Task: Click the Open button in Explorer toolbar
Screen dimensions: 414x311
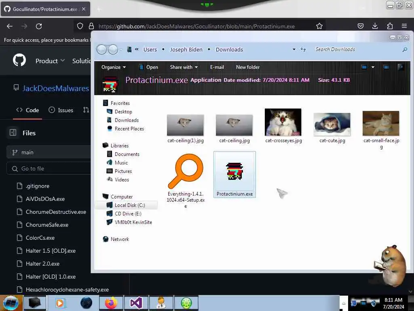Action: 149,67
